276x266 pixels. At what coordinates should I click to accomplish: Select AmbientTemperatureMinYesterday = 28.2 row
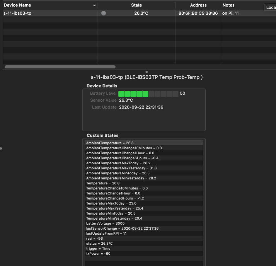click(144, 178)
